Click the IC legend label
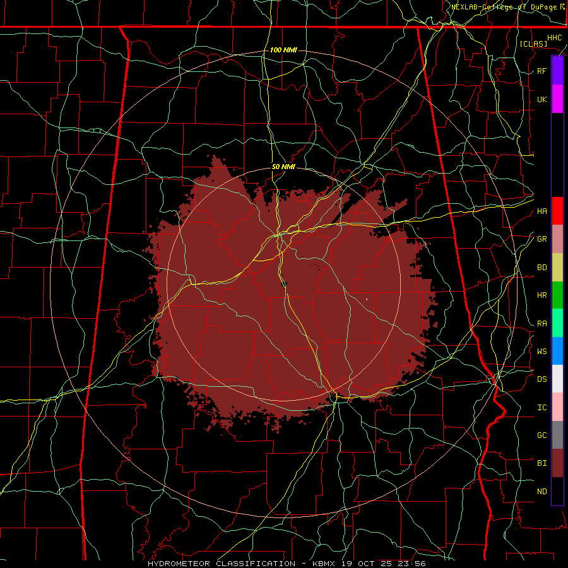The height and width of the screenshot is (568, 568). [x=541, y=408]
